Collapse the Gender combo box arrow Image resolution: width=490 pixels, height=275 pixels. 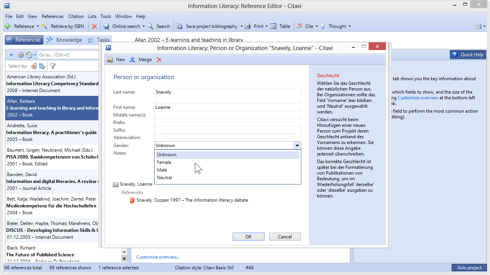(x=297, y=146)
